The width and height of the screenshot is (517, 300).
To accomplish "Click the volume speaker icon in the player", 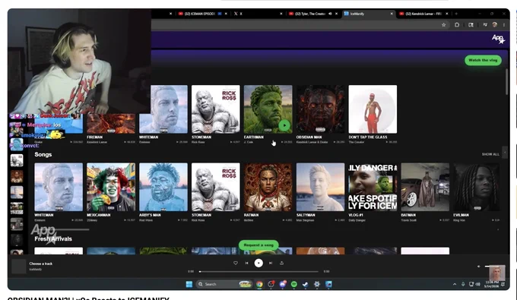I will (x=479, y=267).
